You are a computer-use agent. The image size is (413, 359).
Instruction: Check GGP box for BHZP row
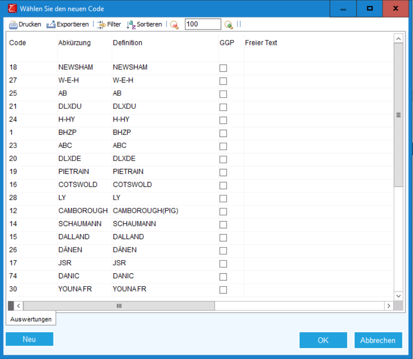coord(223,133)
